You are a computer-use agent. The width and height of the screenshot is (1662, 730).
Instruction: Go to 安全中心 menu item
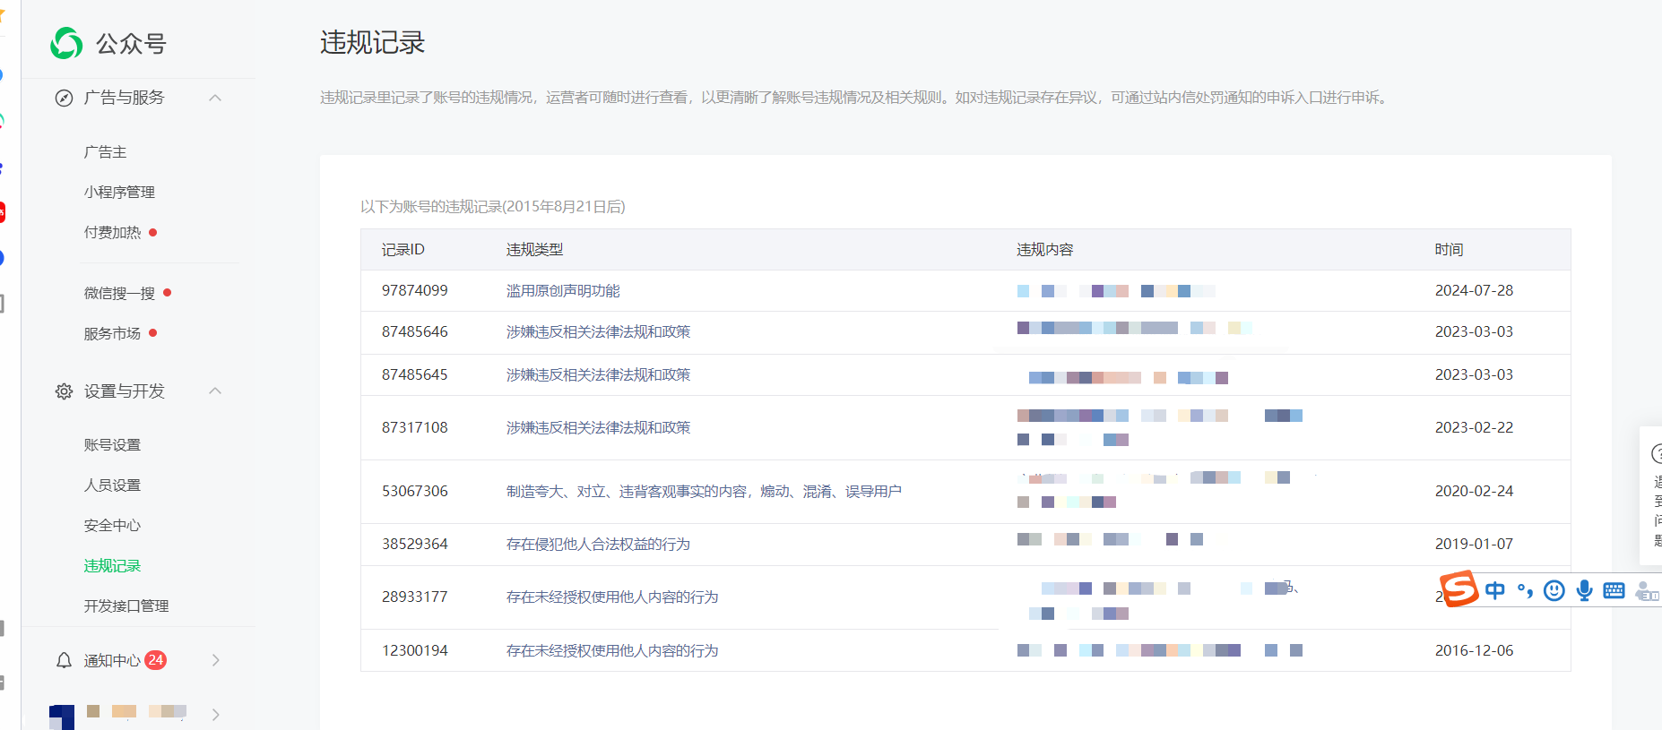coord(112,526)
